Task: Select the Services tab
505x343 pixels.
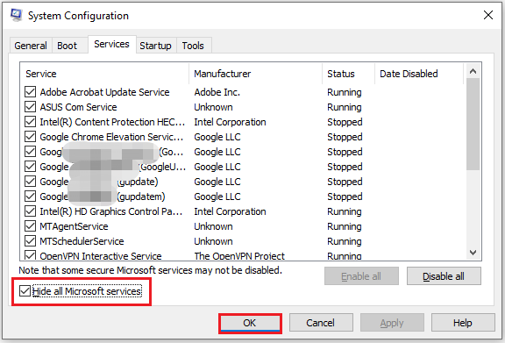Action: point(111,44)
